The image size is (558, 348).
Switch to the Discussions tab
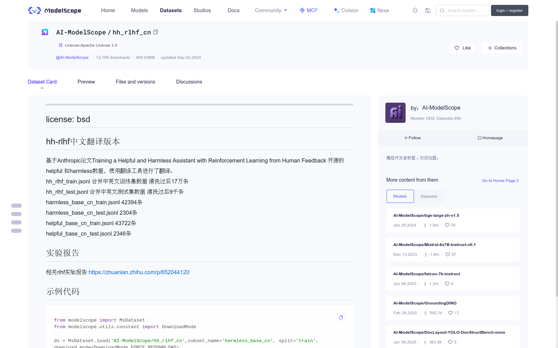[x=189, y=82]
